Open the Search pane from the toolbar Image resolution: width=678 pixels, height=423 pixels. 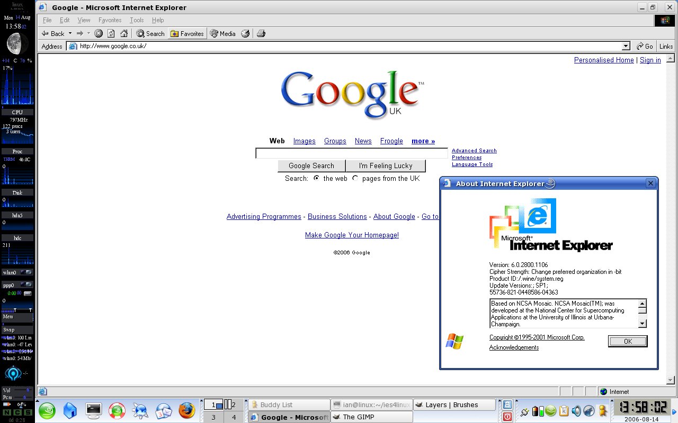pos(150,33)
